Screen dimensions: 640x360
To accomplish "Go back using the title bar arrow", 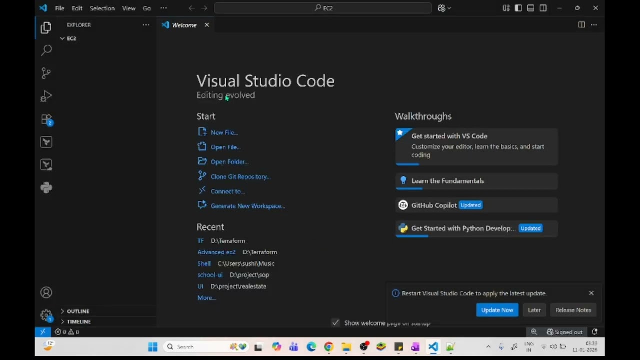I will pos(192,8).
